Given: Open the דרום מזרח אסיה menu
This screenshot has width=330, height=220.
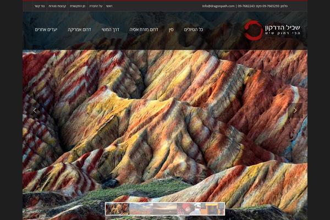Looking at the screenshot, I should tap(144, 30).
